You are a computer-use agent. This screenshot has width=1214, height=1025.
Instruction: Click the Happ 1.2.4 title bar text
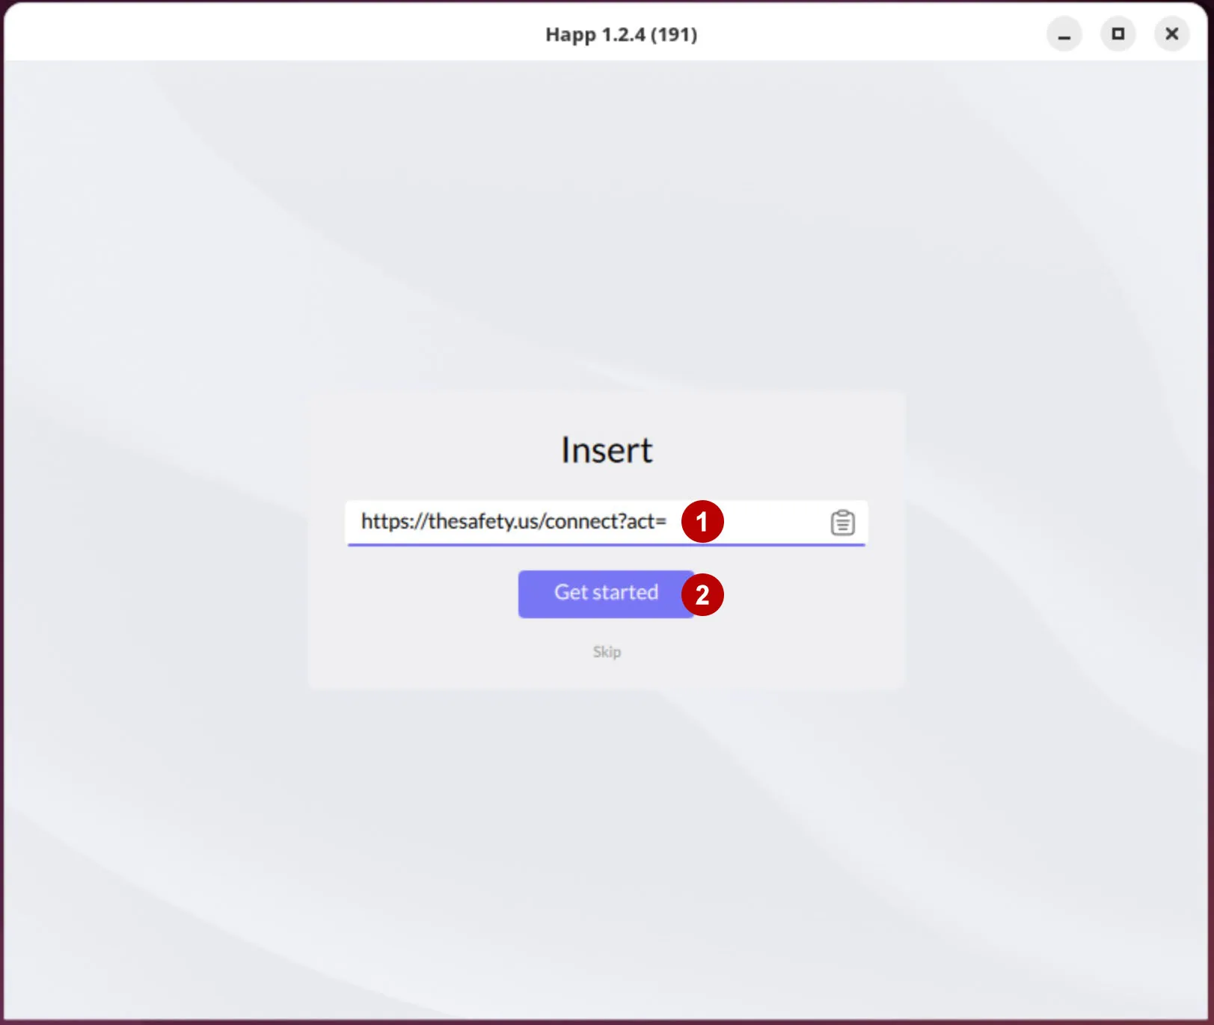[621, 34]
